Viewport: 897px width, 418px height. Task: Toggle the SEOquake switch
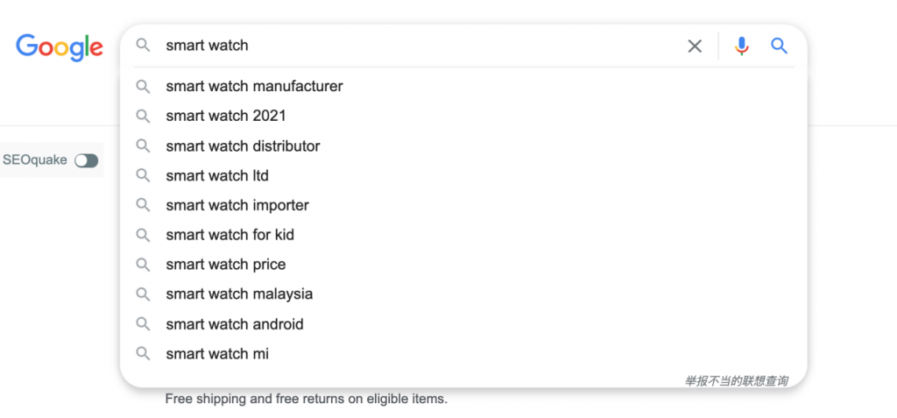coord(87,160)
